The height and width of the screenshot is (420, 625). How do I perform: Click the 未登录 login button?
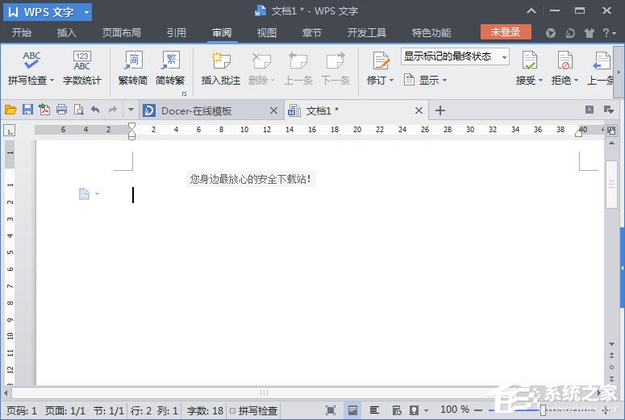tap(506, 32)
